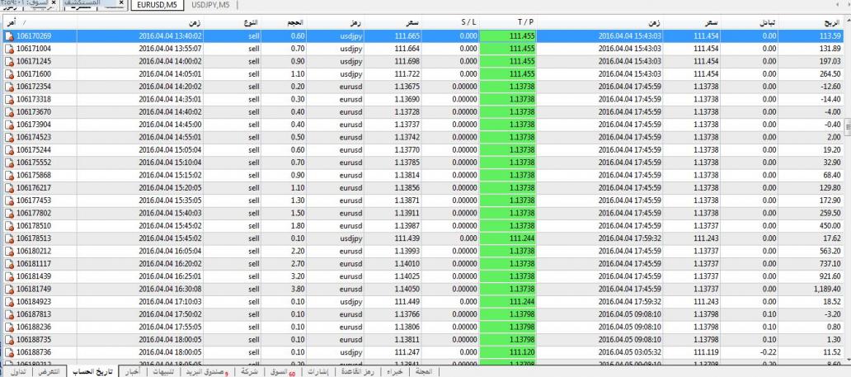Click the profit value 921.60
Image resolution: width=851 pixels, height=377 pixels.
point(830,276)
